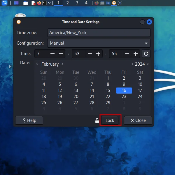Click the desktop icon behind the dialog
Viewport: 175px width, 175px height.
pyautogui.click(x=20, y=15)
